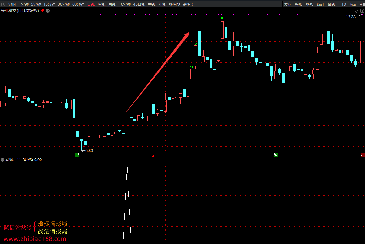Toggle the right sidebar panel icon below +自

point(362,11)
